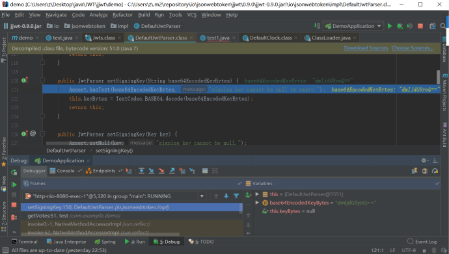Click the setSigningKey() editor breadcrumb
The height and width of the screenshot is (254, 449).
pos(115,151)
